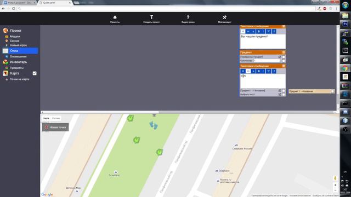Click the blue footprints map marker
The width and height of the screenshot is (351, 197).
tap(154, 125)
